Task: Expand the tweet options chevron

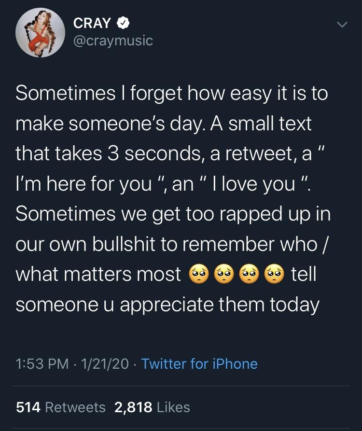Action: (342, 24)
